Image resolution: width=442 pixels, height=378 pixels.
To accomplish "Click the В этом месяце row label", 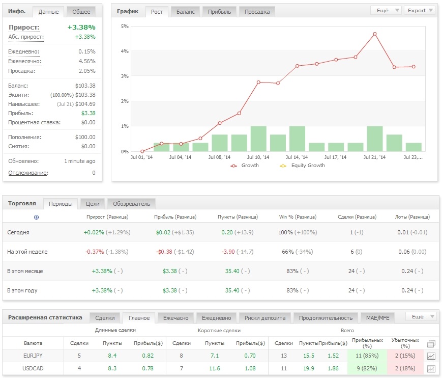I will [25, 272].
